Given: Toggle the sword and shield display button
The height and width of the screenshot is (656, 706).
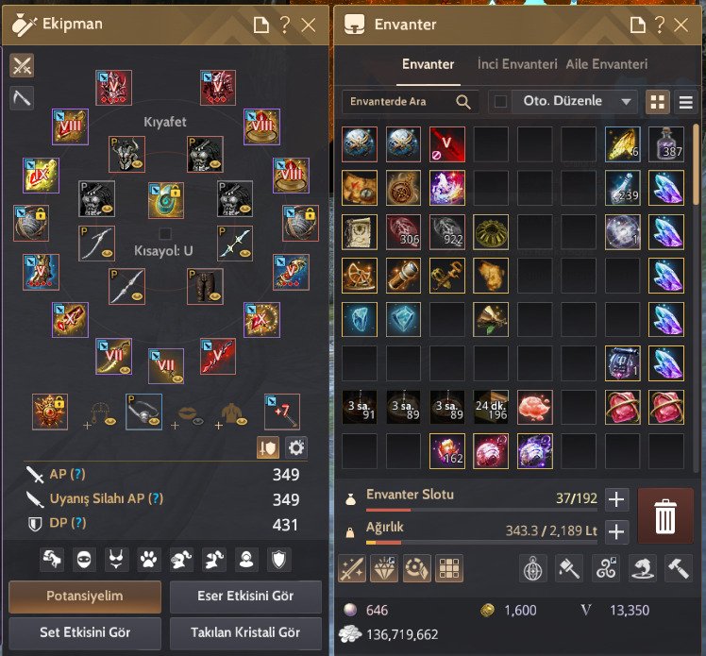Looking at the screenshot, I should (x=268, y=447).
